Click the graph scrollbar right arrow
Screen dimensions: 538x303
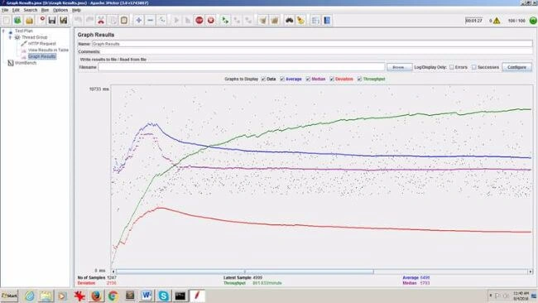(x=531, y=272)
